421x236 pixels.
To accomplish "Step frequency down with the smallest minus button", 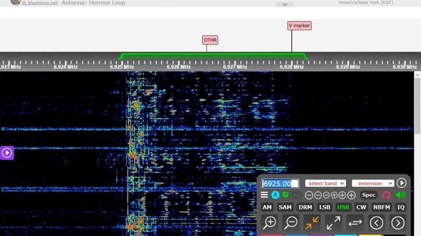I will pos(326,195).
